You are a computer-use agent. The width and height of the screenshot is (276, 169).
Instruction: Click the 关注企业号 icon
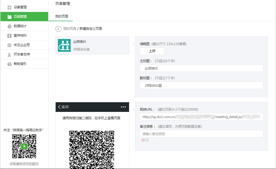tap(9, 45)
